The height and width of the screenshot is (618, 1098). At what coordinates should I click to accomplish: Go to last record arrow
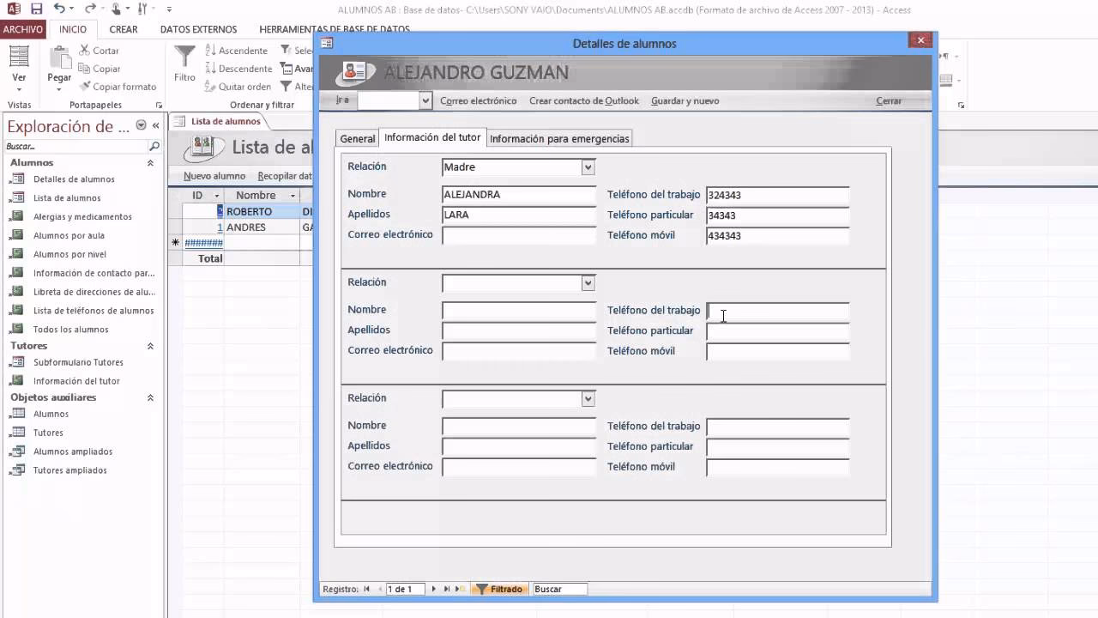coord(446,589)
